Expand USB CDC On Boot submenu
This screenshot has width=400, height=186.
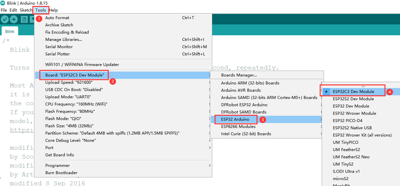123,90
